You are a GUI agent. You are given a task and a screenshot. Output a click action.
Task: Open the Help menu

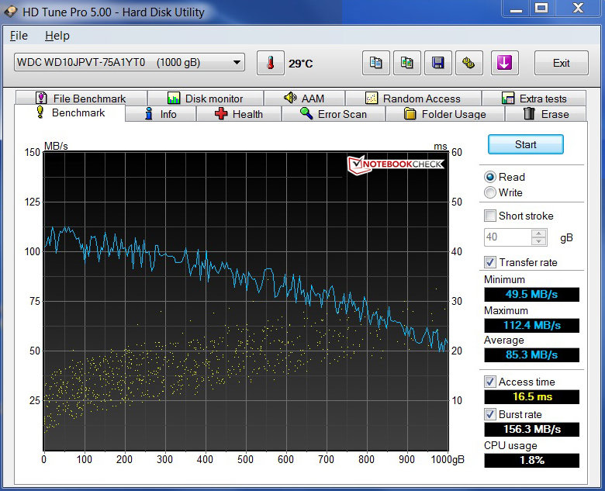[57, 36]
